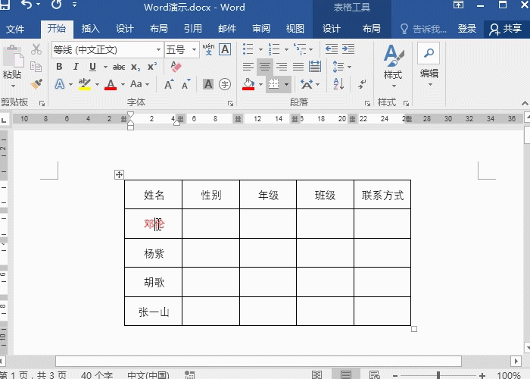
Task: Click the Multilevel List icon
Action: [x=300, y=49]
